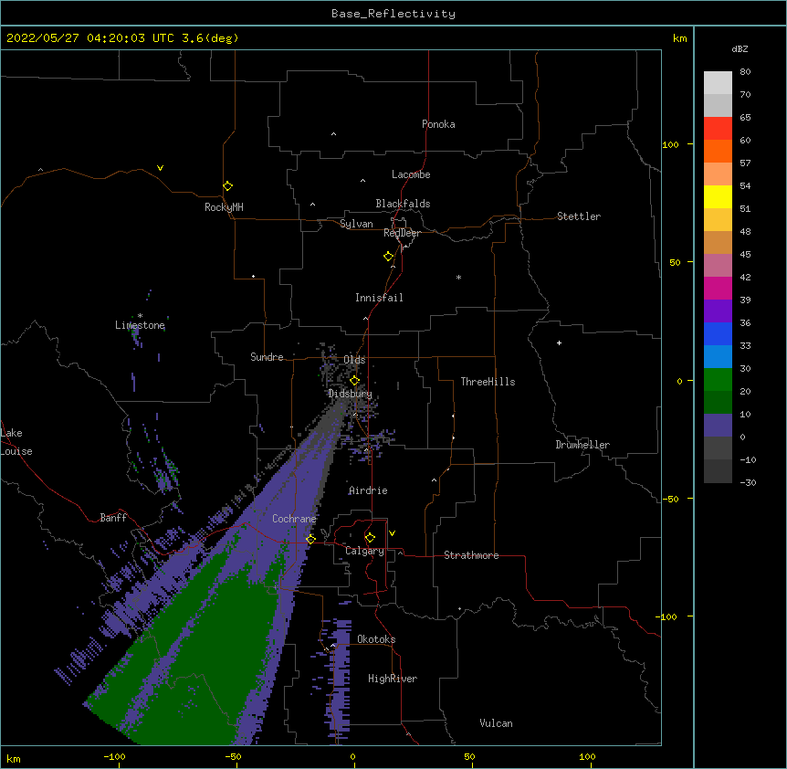
Task: Click the Cochrane label
Action: click(x=294, y=519)
